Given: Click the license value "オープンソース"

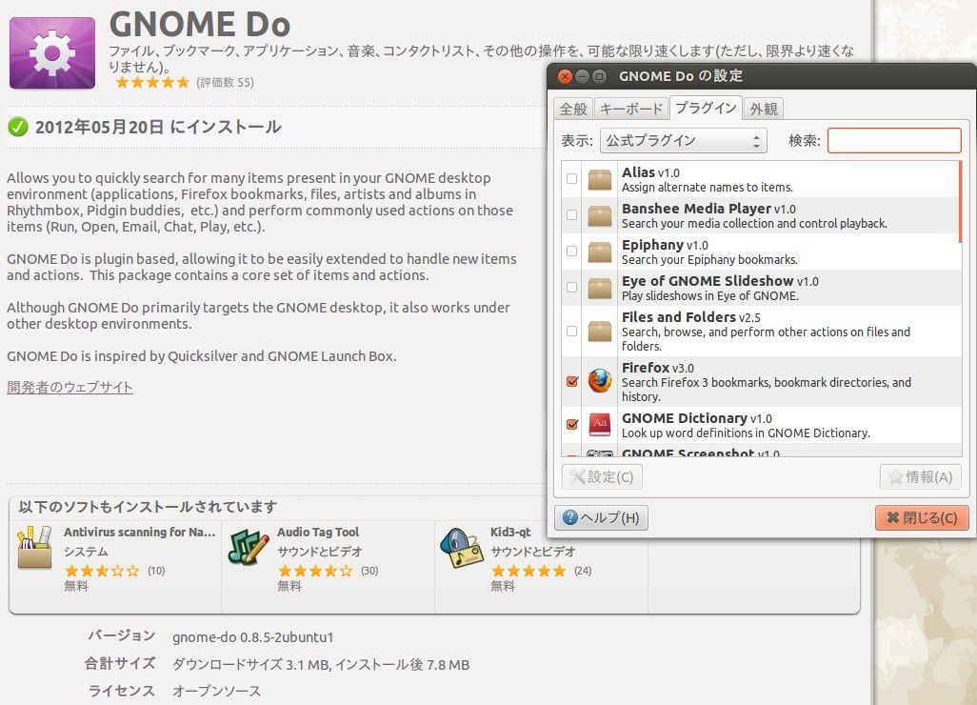Looking at the screenshot, I should click(x=217, y=692).
